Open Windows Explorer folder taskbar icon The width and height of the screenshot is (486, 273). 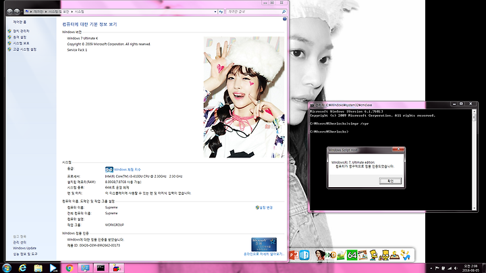coord(38,268)
